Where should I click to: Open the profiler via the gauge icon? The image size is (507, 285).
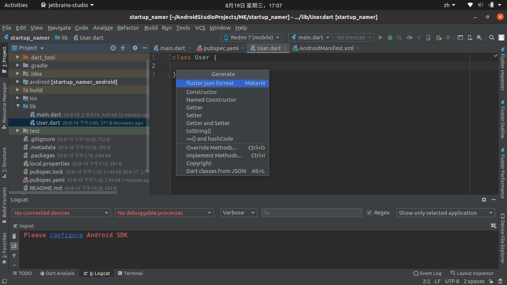coord(409,37)
